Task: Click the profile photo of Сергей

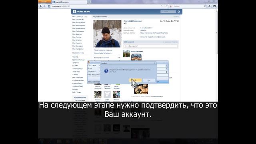Action: pyautogui.click(x=107, y=34)
